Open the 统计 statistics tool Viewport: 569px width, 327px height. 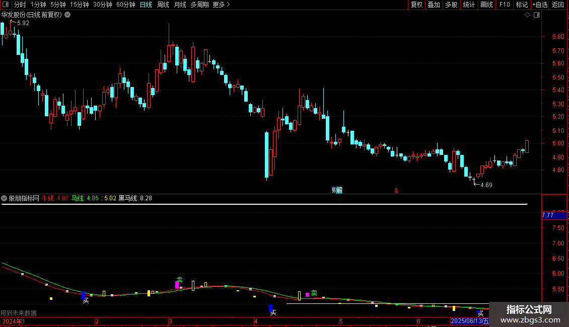(x=469, y=5)
